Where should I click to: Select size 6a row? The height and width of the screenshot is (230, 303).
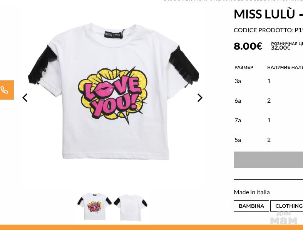(x=238, y=100)
